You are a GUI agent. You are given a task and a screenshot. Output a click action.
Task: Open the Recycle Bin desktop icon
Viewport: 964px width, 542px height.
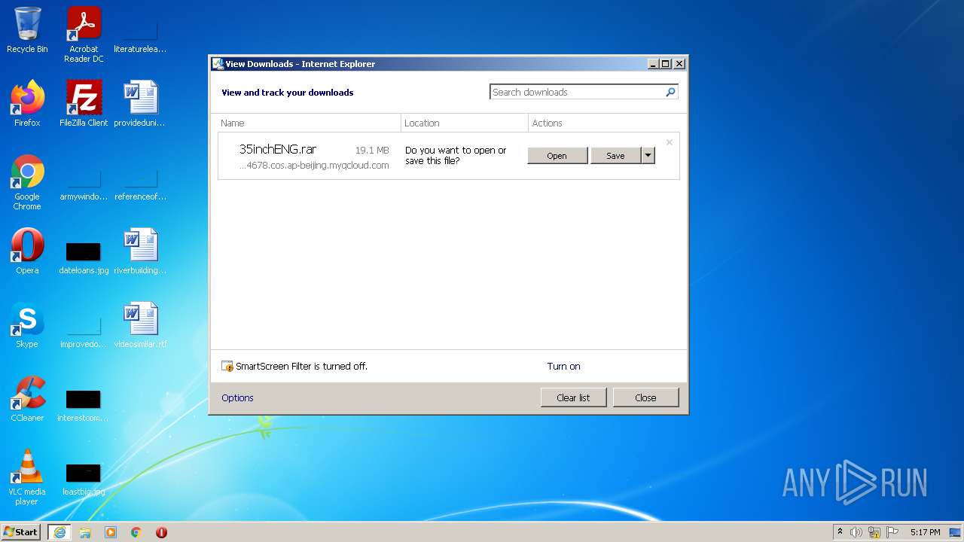[27, 30]
